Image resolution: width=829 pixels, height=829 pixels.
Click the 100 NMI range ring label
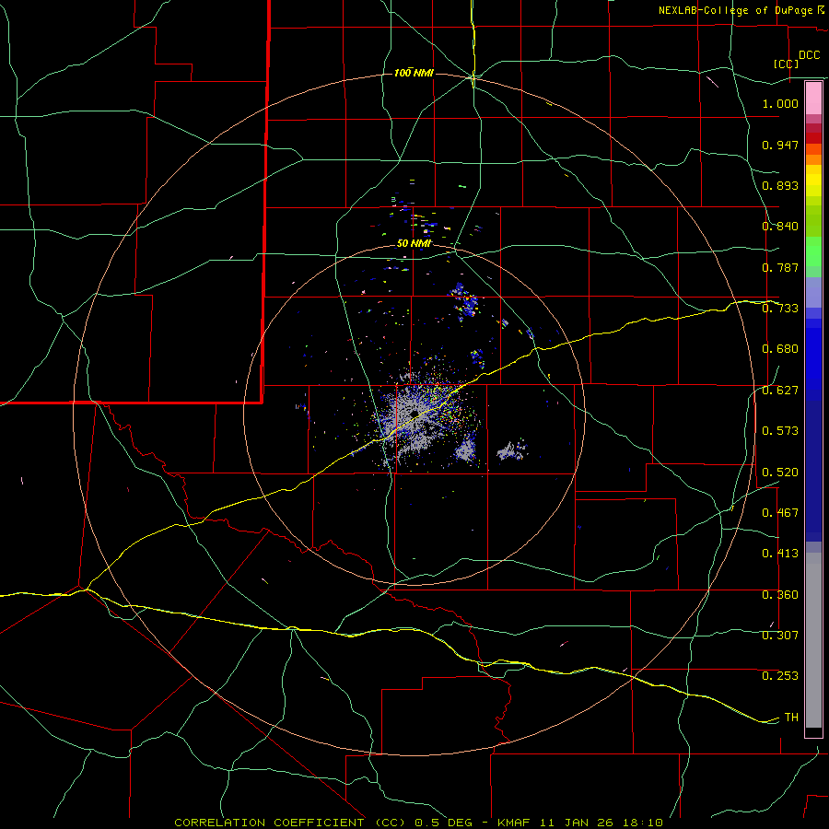pos(414,73)
